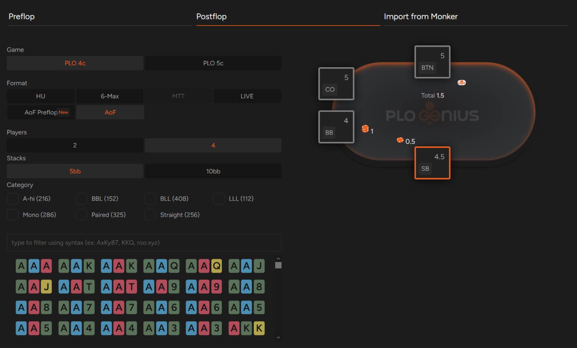The height and width of the screenshot is (348, 577).
Task: Select the 6-Max format
Action: click(110, 96)
